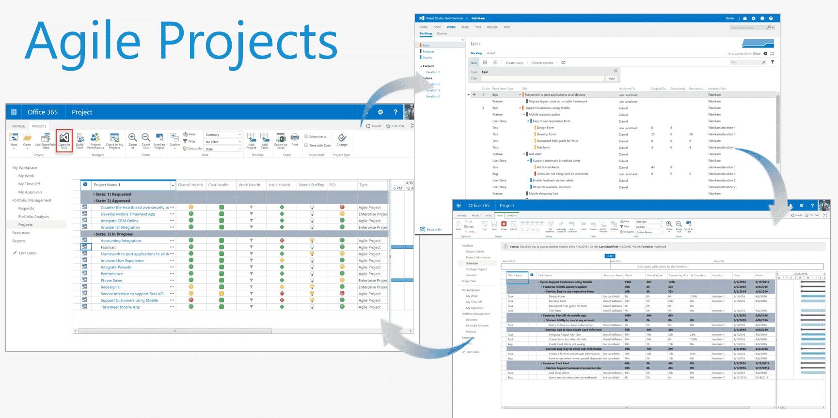Toggle In progress items Show in backlog
Viewport: 838px width, 418px height.
tap(757, 54)
